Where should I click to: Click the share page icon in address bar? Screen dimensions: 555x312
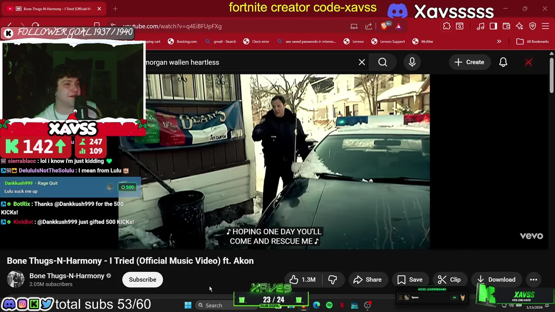point(369,26)
